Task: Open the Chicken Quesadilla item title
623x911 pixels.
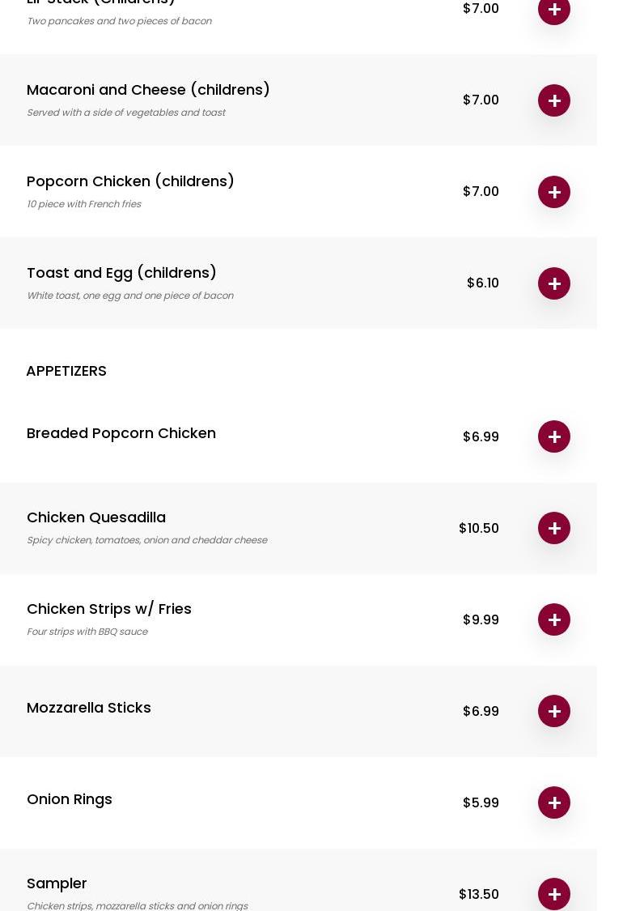Action: click(x=96, y=517)
